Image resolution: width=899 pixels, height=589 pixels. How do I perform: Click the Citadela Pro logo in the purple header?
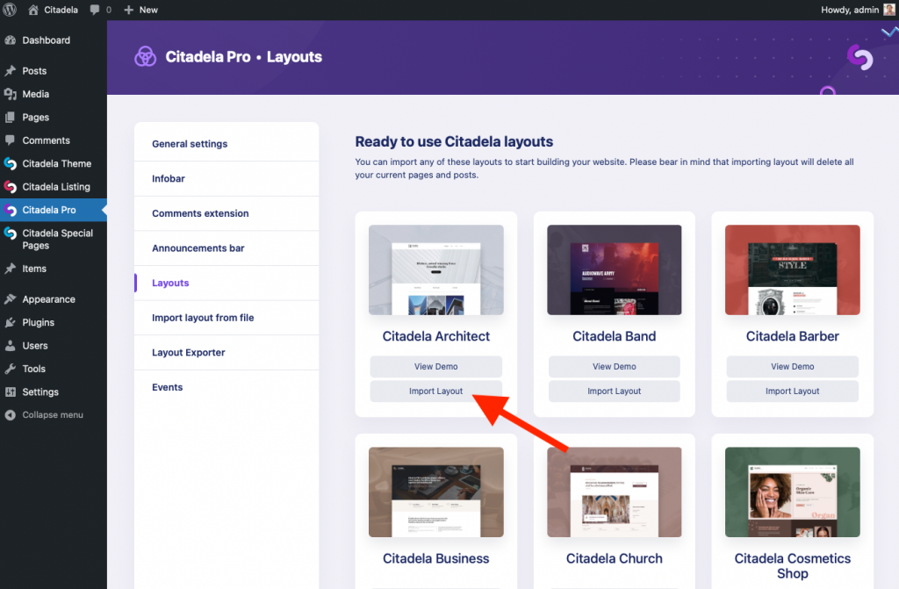146,56
